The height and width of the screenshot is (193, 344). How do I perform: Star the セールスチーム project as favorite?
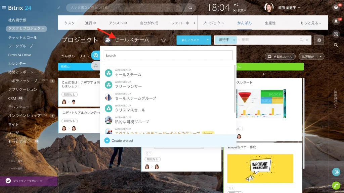pos(163,40)
